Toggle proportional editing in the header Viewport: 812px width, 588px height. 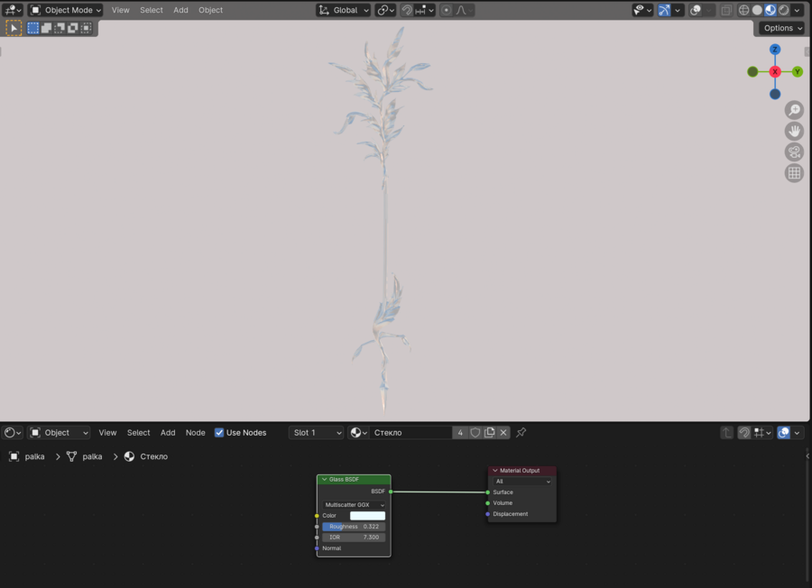[x=446, y=10]
